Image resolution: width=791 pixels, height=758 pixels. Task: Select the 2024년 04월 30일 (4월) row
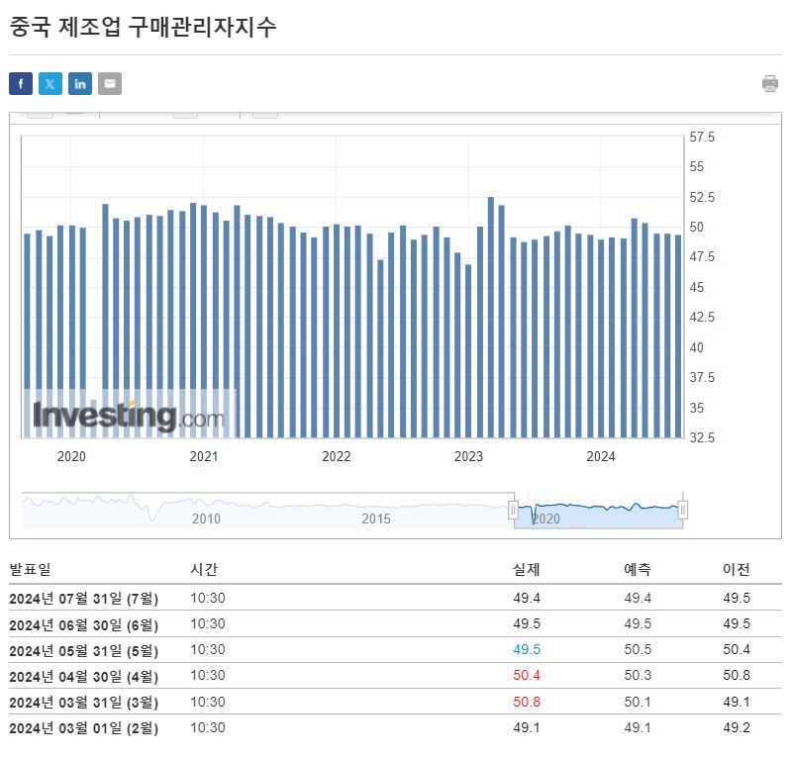click(x=84, y=676)
